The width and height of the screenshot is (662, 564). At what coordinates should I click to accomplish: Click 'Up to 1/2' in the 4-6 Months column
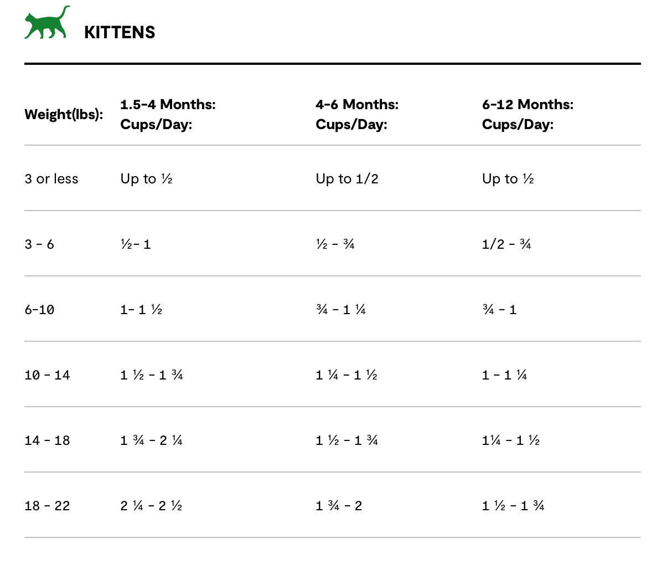pyautogui.click(x=347, y=179)
